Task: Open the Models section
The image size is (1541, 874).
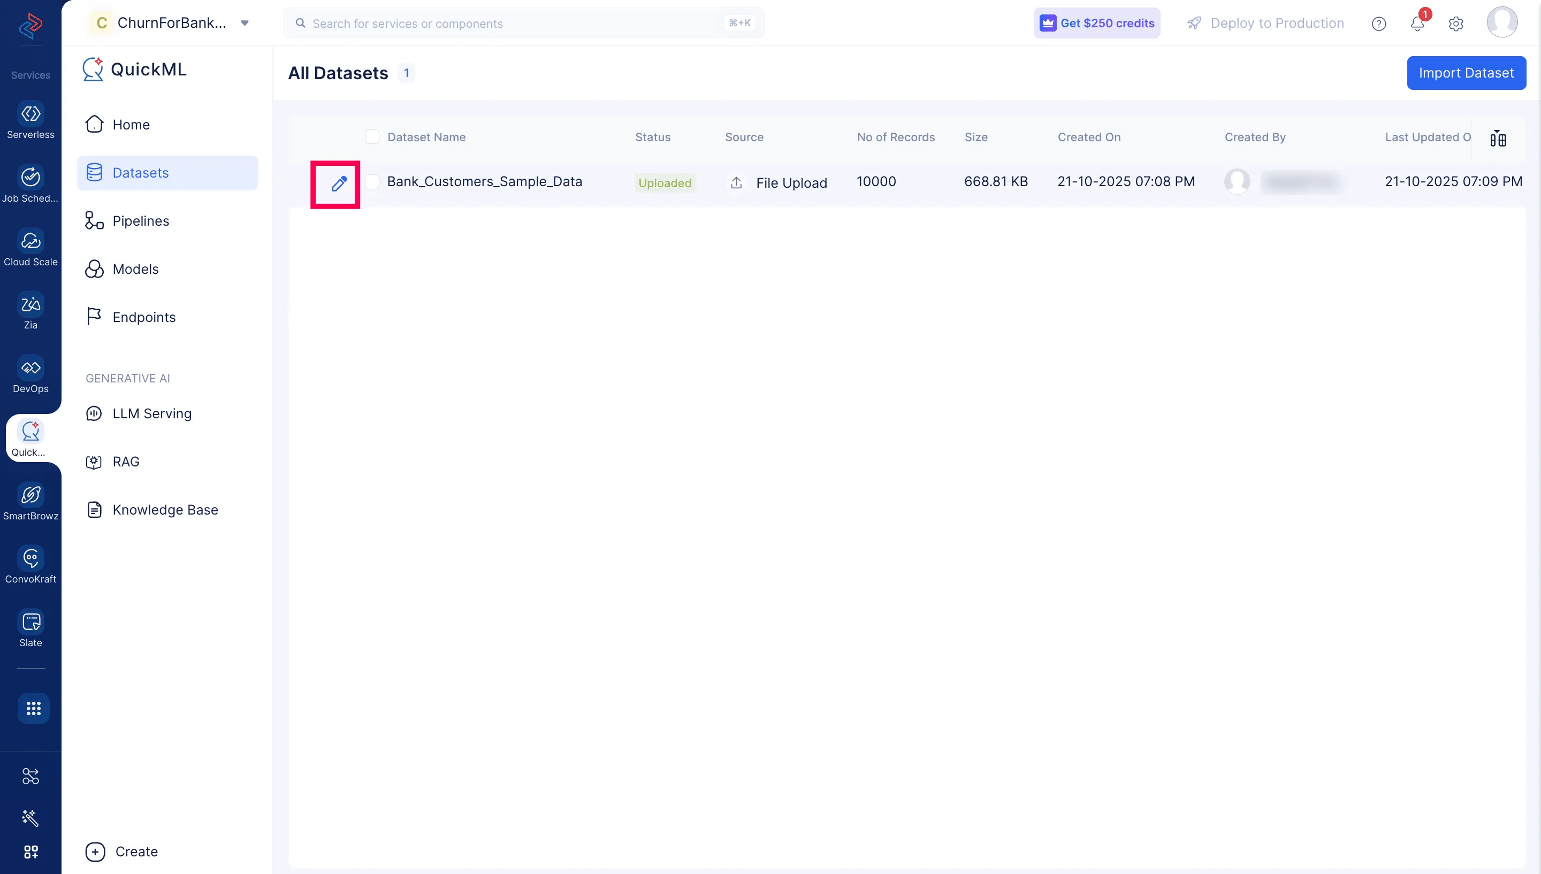Action: tap(136, 269)
